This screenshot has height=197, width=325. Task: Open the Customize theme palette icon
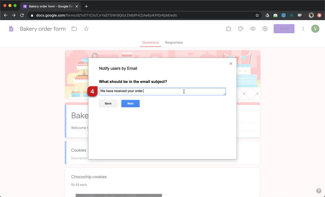pos(240,29)
